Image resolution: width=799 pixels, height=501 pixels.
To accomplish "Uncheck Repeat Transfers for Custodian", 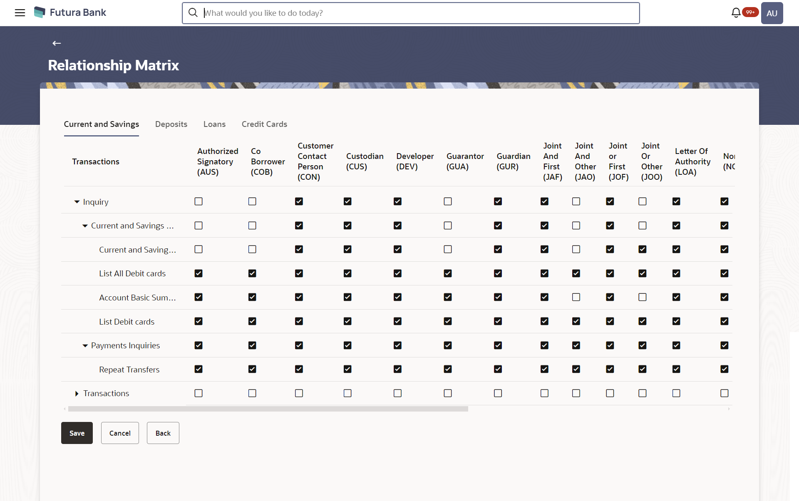I will pos(347,369).
